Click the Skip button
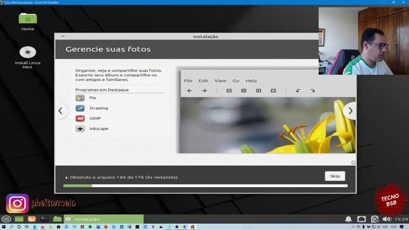Image resolution: width=409 pixels, height=230 pixels. point(335,176)
